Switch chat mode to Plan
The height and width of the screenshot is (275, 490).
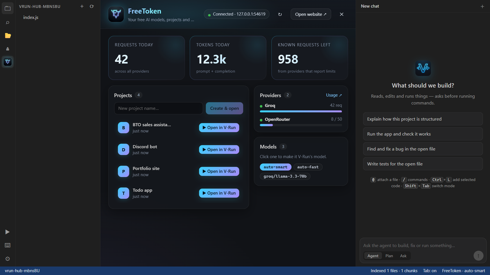point(389,256)
